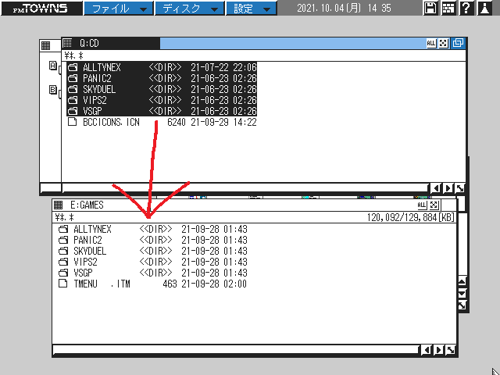Click the E:GAMES window menu icon
The width and height of the screenshot is (500, 375).
(x=58, y=205)
